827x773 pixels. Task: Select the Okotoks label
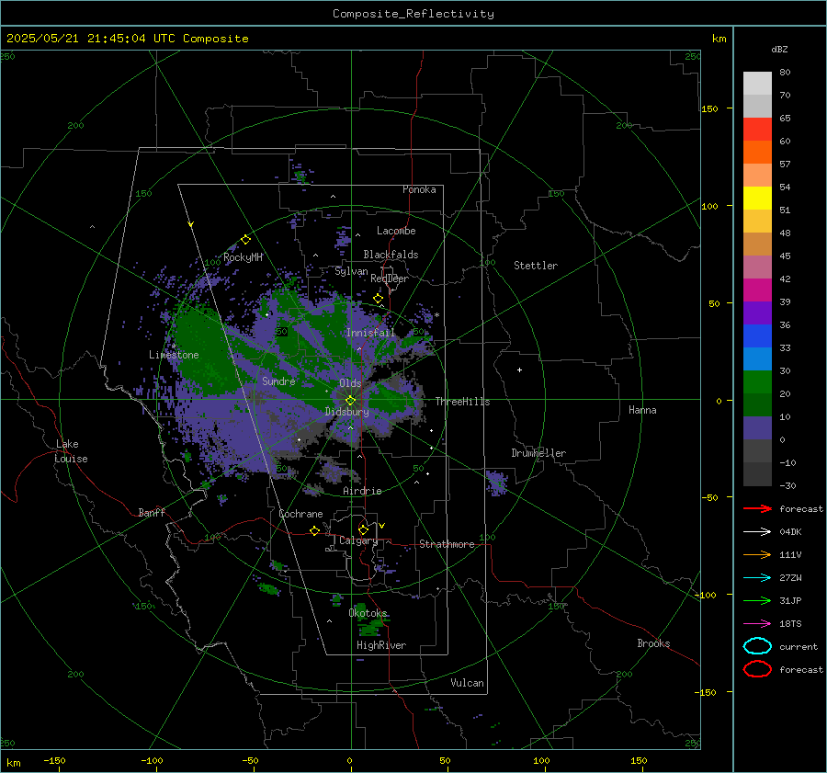368,613
